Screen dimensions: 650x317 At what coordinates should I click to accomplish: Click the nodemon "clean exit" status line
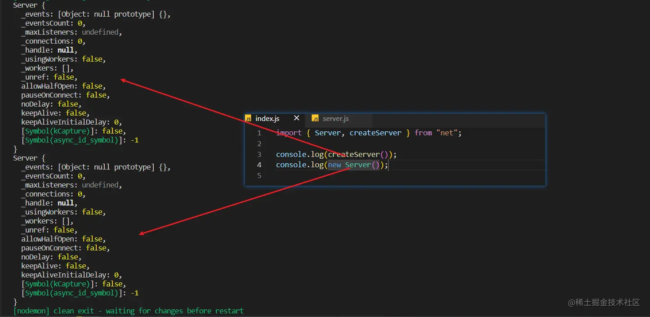coord(129,311)
